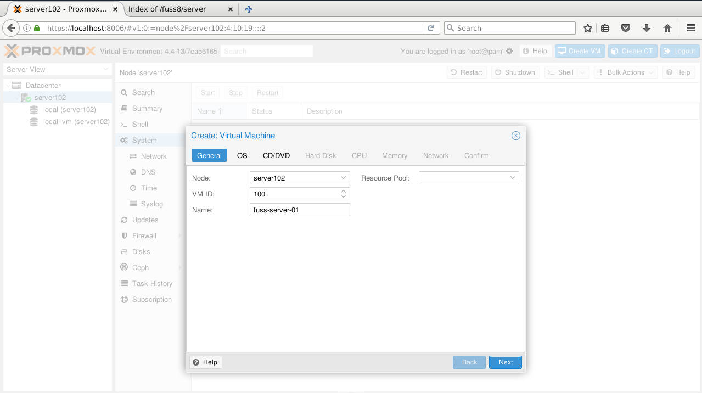The image size is (702, 393).
Task: Click the Help button in the dialog
Action: [206, 362]
